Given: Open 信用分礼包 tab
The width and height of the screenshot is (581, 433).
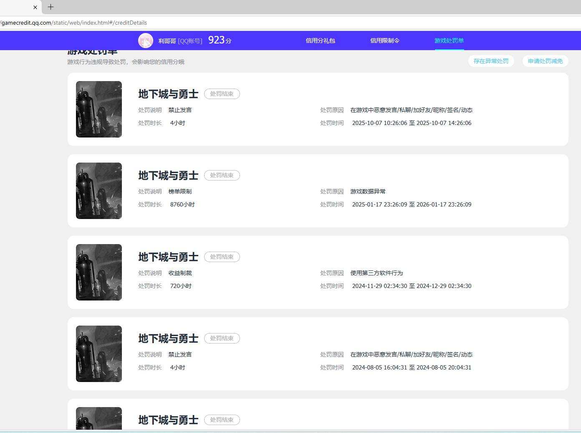Looking at the screenshot, I should [x=320, y=41].
